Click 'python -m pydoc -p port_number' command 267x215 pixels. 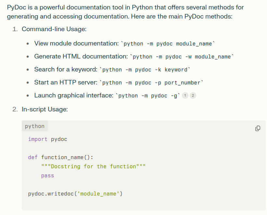[151, 82]
